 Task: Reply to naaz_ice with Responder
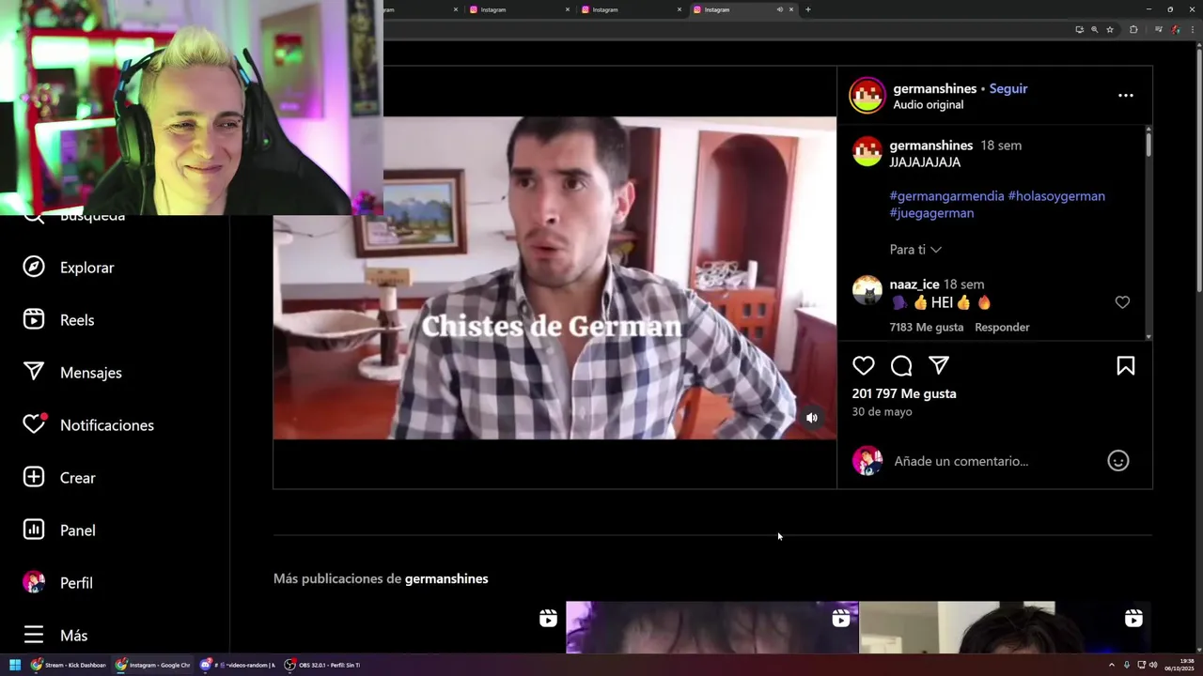pos(1002,327)
